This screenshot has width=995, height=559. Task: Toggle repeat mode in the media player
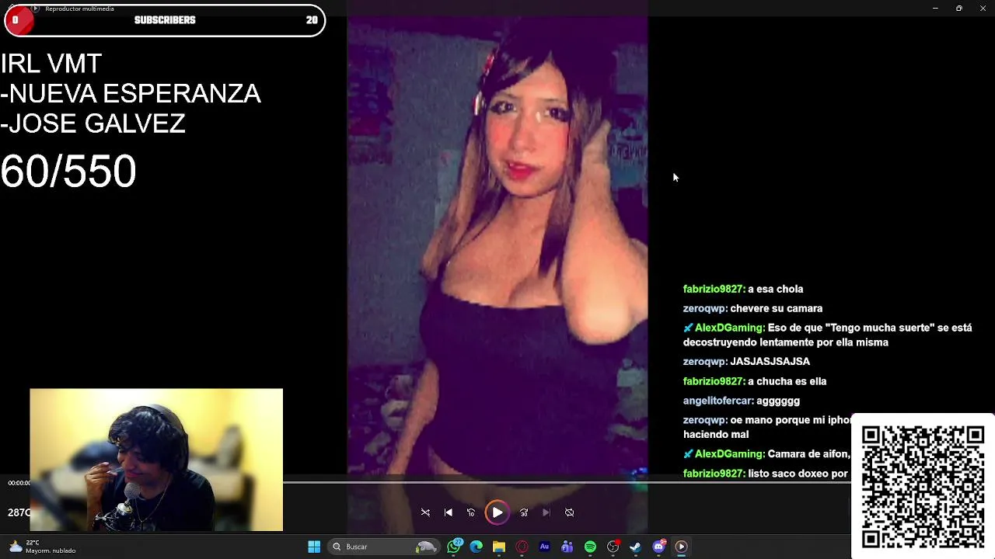coord(570,512)
